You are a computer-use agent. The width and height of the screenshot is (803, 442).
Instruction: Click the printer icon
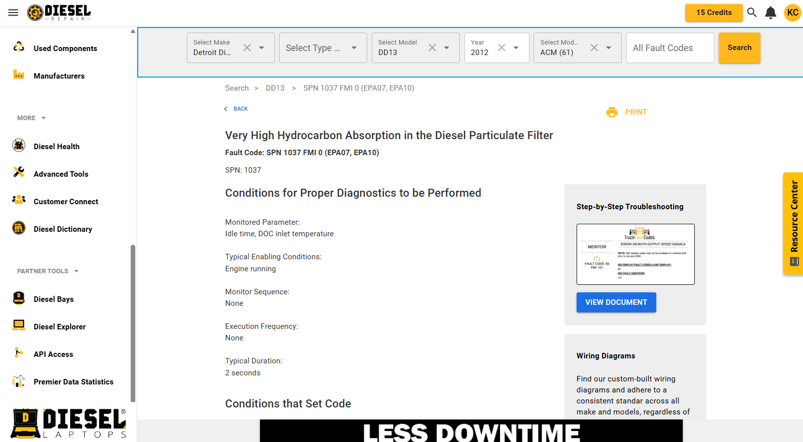(x=612, y=112)
